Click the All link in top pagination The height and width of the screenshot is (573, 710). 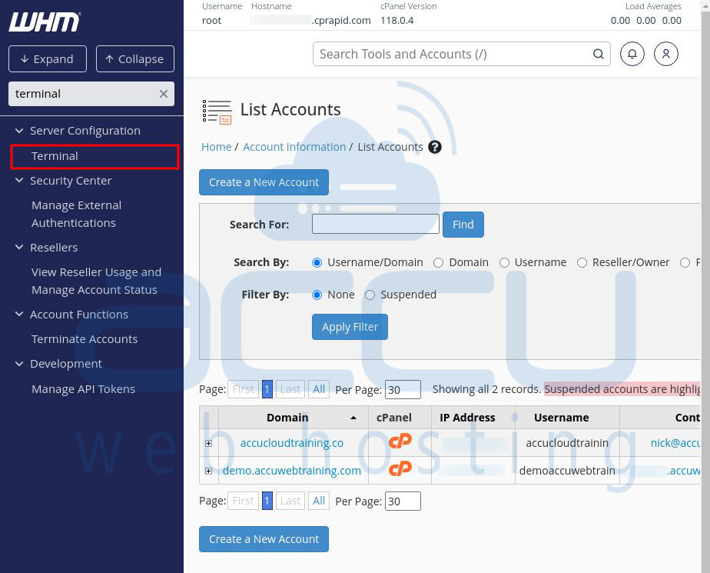(319, 389)
